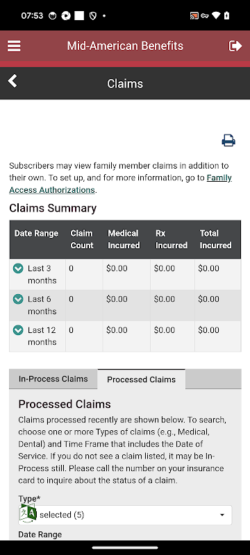Image resolution: width=250 pixels, height=555 pixels.
Task: Tap the Medical Incurred column header
Action: (124, 239)
